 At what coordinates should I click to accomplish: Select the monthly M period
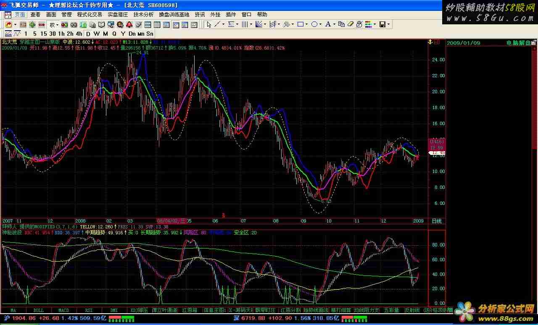tap(105, 34)
